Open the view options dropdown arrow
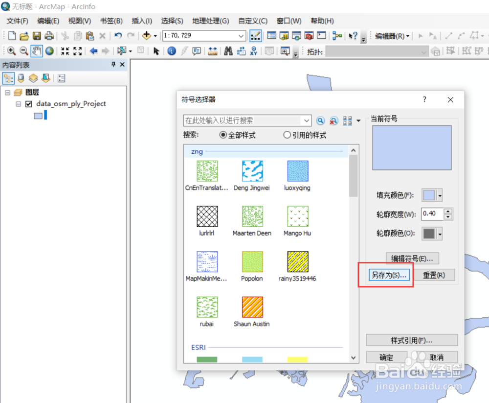Screen dimensions: 489x403 click(358, 120)
